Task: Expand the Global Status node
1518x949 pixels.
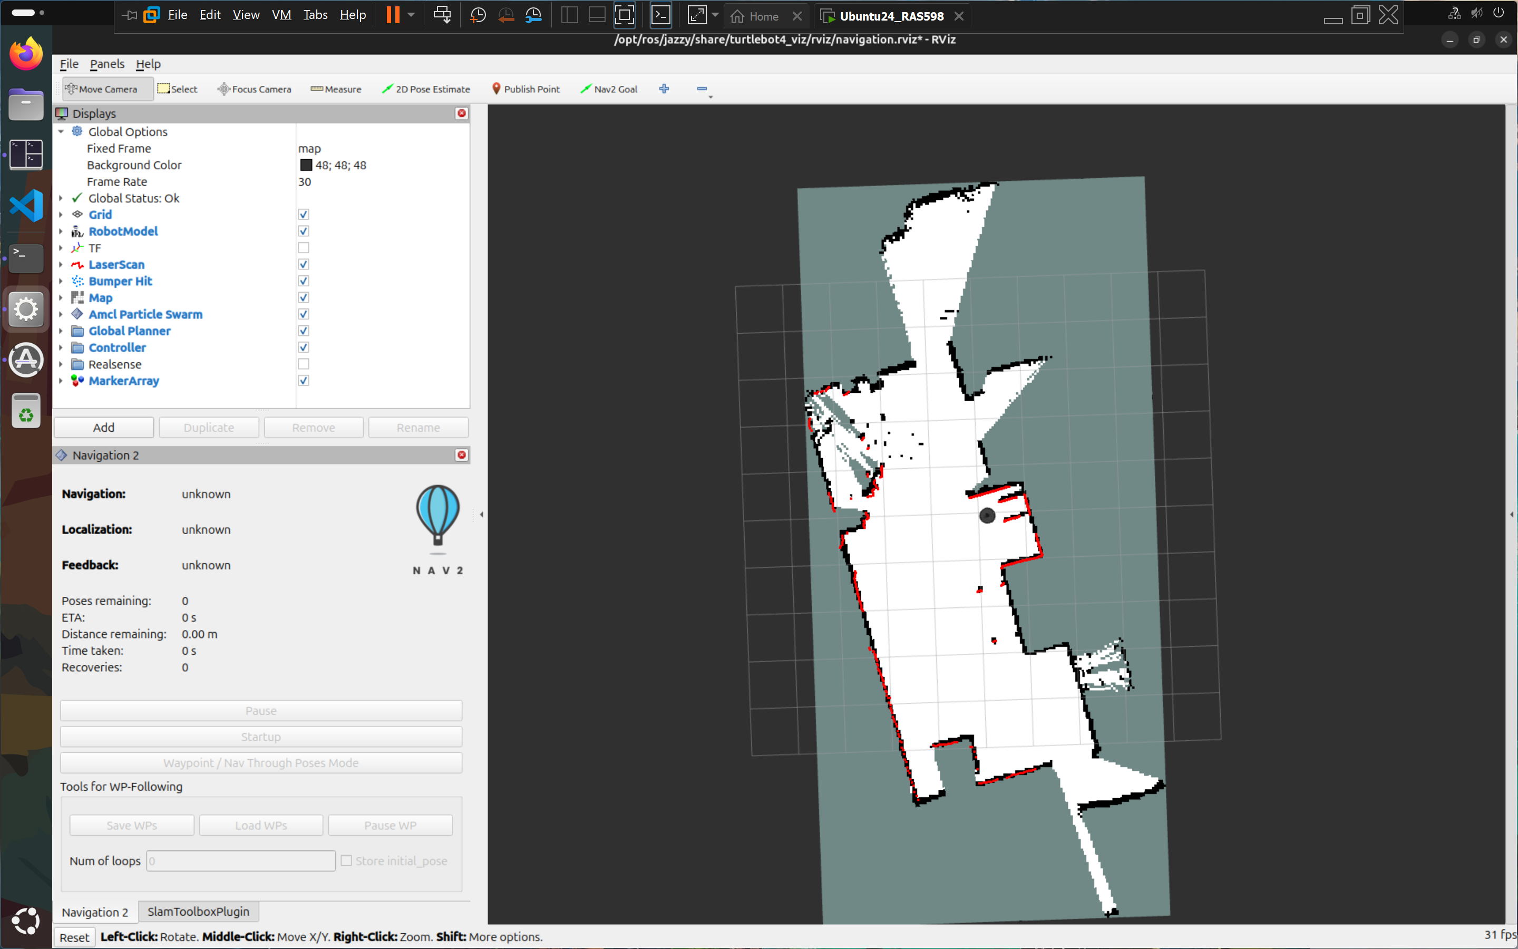Action: 61,198
